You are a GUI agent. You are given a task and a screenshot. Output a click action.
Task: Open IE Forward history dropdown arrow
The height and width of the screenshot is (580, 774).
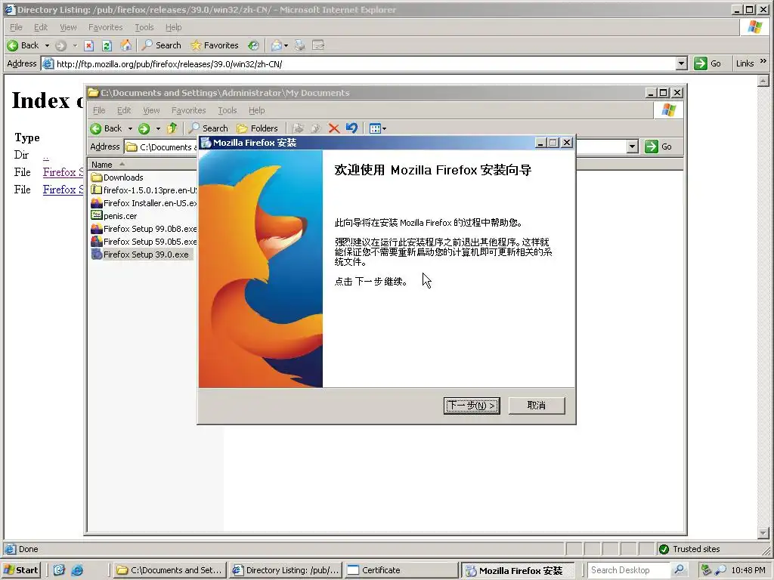(75, 46)
